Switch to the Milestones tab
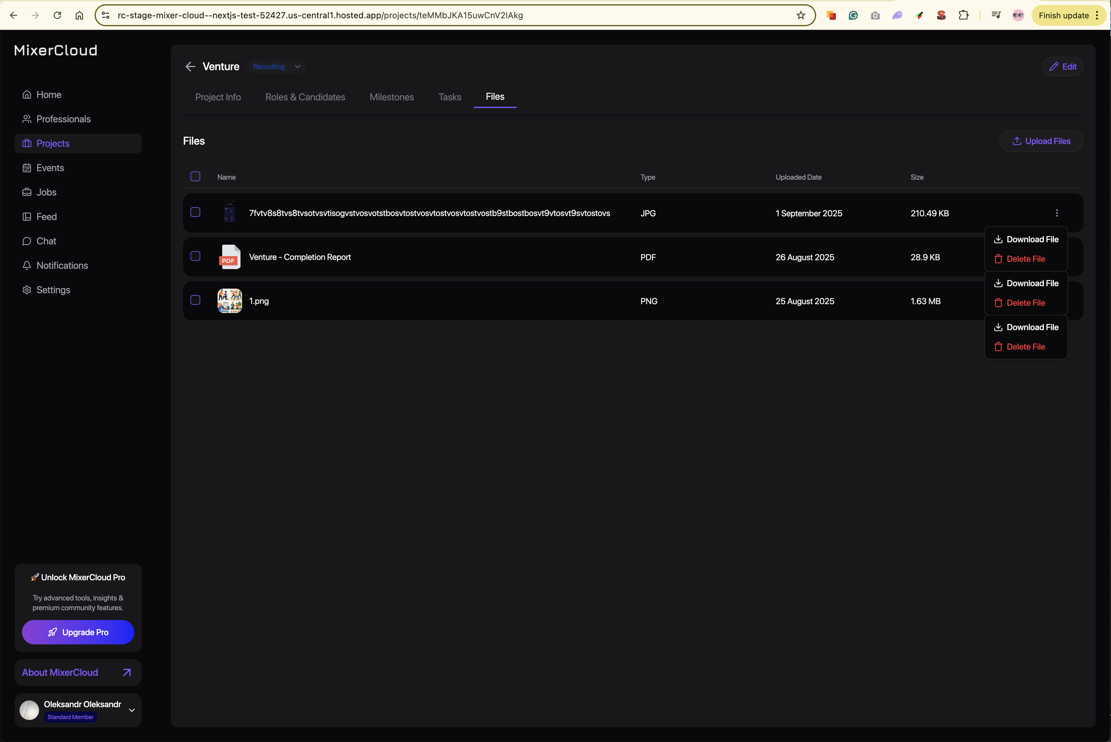 tap(392, 97)
